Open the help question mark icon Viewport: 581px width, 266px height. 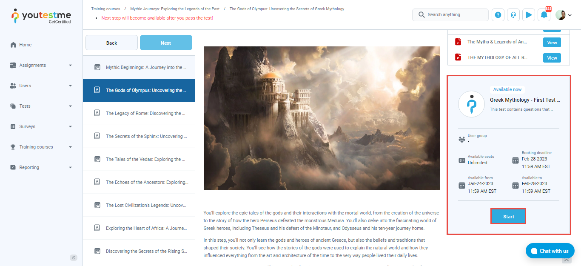pyautogui.click(x=498, y=15)
